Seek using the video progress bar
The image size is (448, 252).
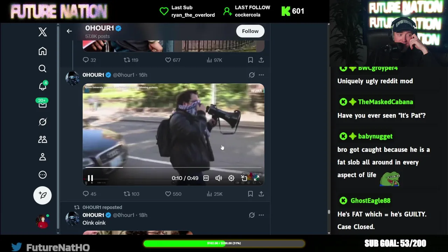[x=173, y=167]
